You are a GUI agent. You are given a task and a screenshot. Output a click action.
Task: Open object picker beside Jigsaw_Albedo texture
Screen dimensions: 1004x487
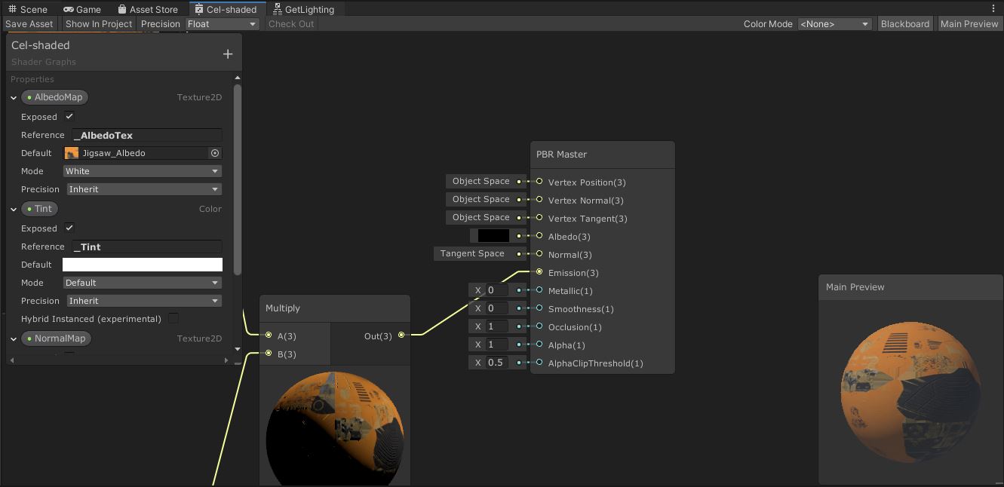[214, 153]
